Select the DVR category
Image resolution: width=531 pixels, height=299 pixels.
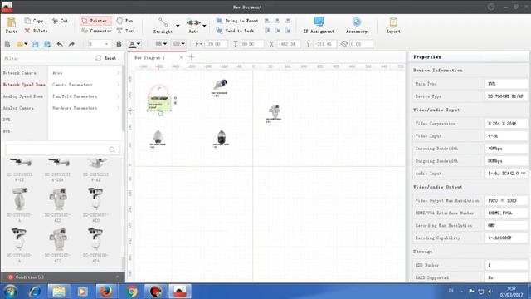point(7,120)
